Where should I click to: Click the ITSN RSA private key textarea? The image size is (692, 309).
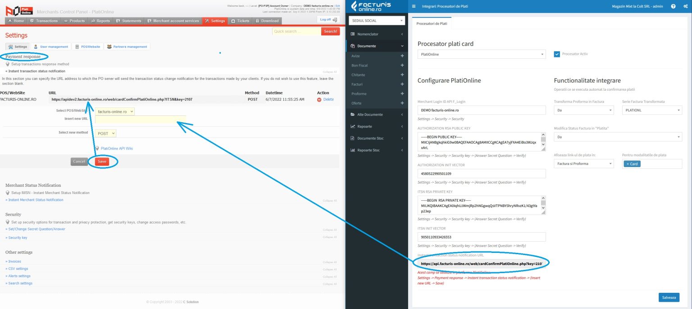(482, 205)
